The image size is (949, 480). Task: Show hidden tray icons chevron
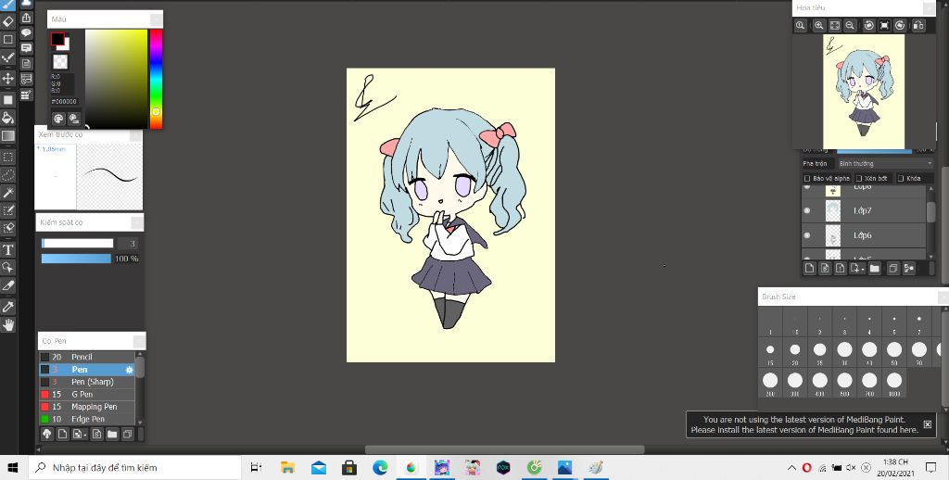point(791,467)
